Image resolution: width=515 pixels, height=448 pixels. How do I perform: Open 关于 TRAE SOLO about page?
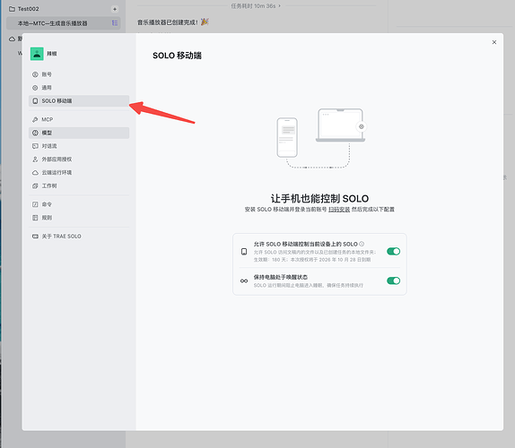pyautogui.click(x=79, y=237)
